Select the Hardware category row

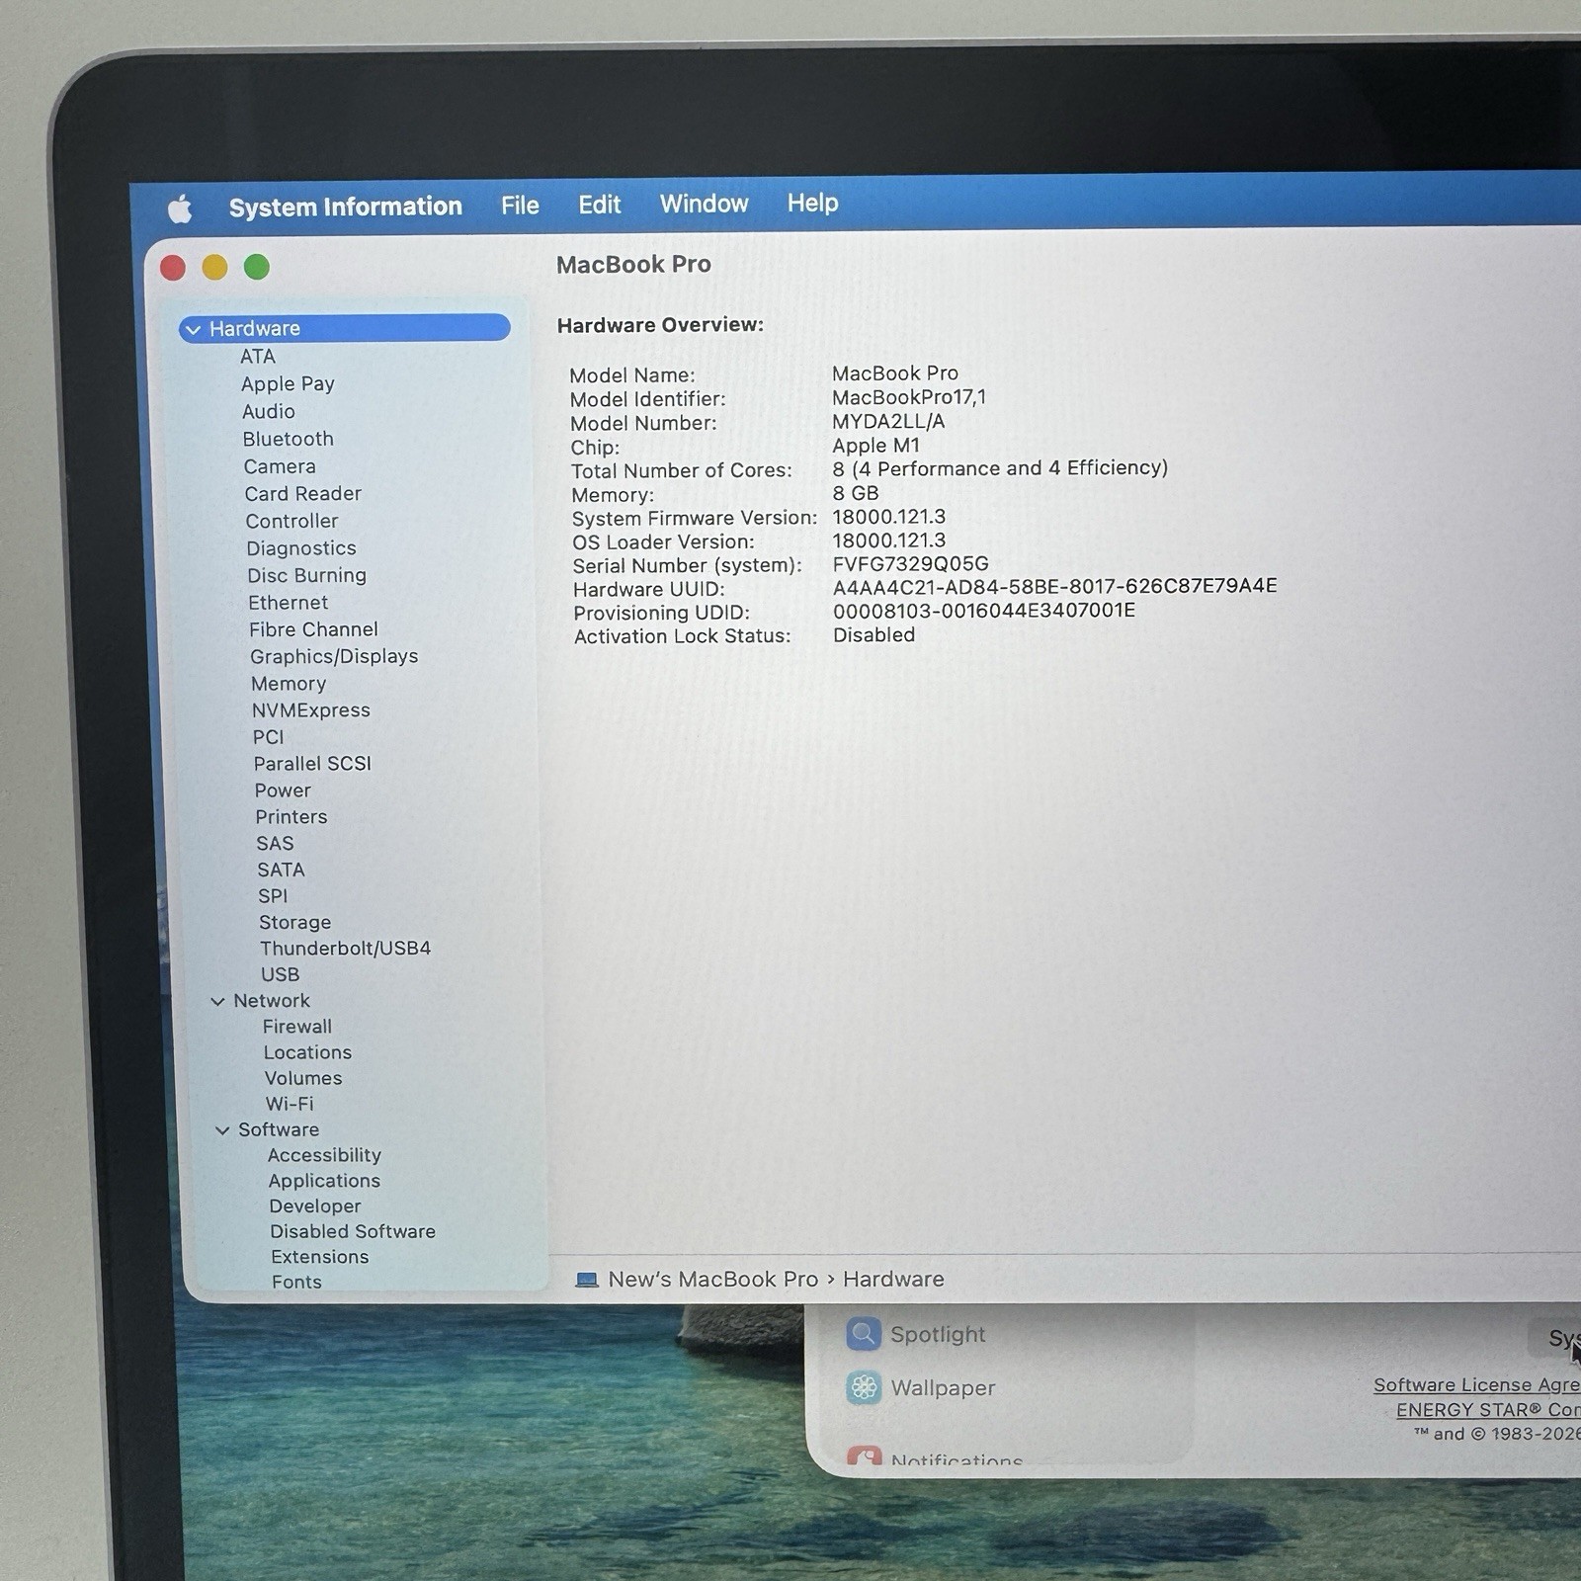pyautogui.click(x=345, y=328)
